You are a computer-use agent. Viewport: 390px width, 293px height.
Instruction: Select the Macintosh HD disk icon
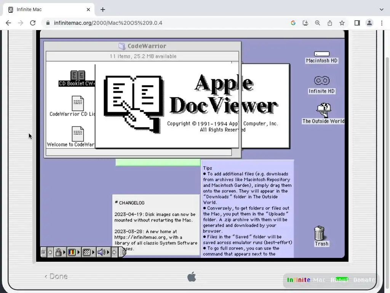point(321,54)
